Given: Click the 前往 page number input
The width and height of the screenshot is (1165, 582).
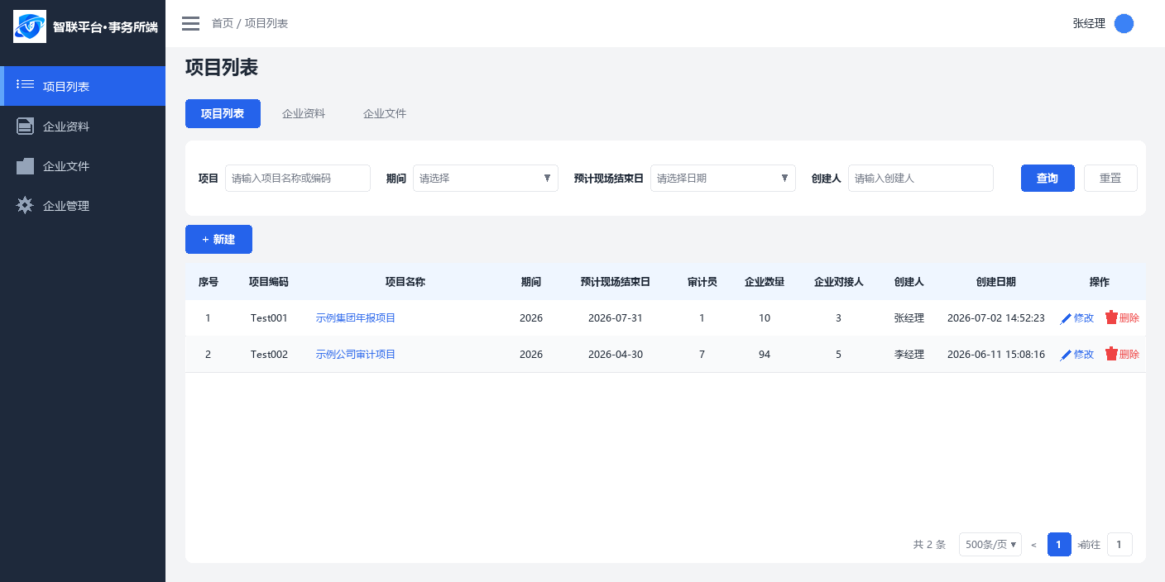Looking at the screenshot, I should [x=1119, y=545].
